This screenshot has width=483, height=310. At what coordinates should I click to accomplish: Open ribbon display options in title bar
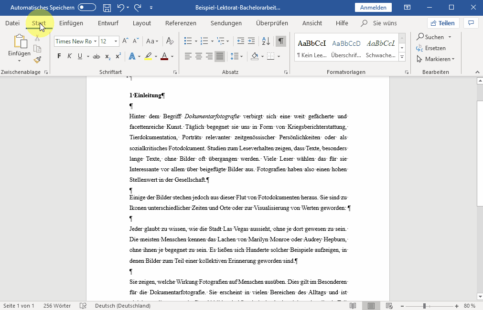click(407, 8)
